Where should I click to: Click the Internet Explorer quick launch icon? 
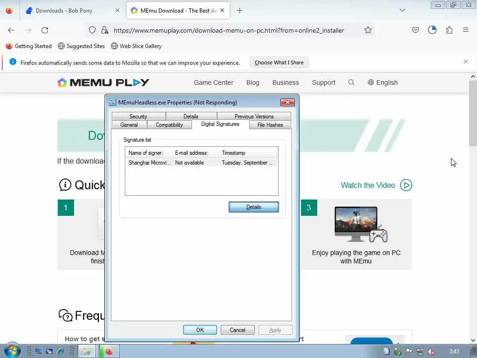click(x=61, y=351)
